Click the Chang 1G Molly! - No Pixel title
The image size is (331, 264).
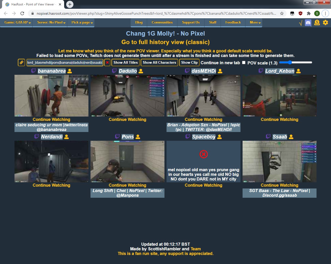[165, 34]
